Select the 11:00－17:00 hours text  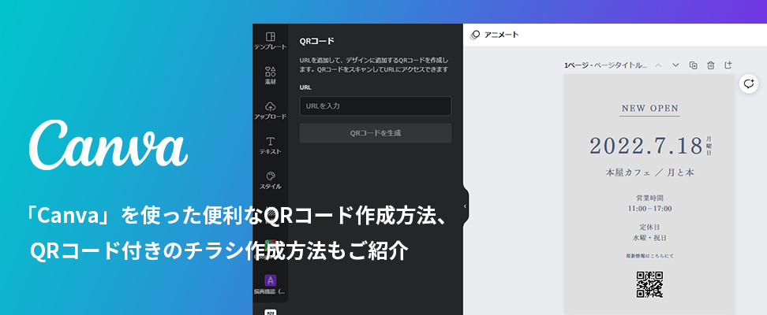649,209
